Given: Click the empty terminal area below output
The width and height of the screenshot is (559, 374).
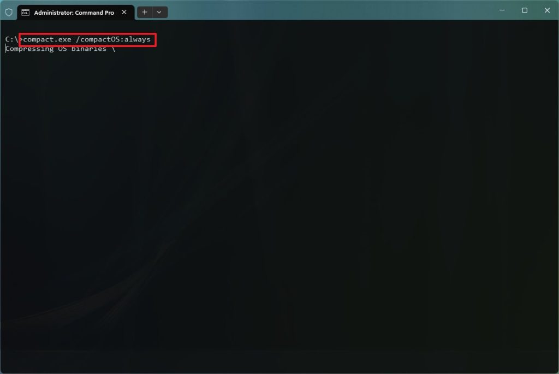Looking at the screenshot, I should click(x=279, y=214).
